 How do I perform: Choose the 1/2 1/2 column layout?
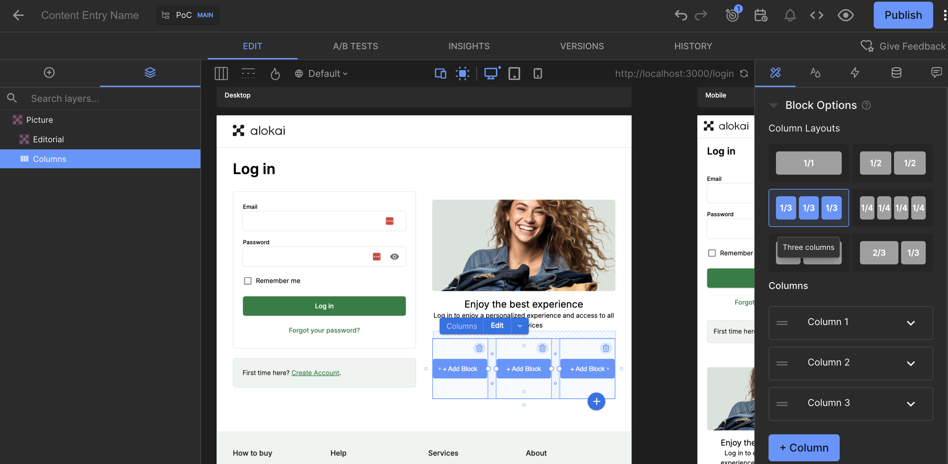[x=892, y=163]
